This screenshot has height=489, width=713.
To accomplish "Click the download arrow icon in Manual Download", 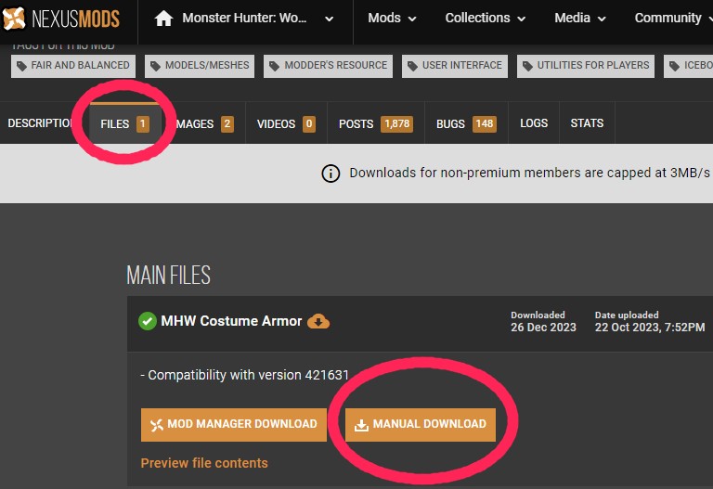I will (361, 425).
